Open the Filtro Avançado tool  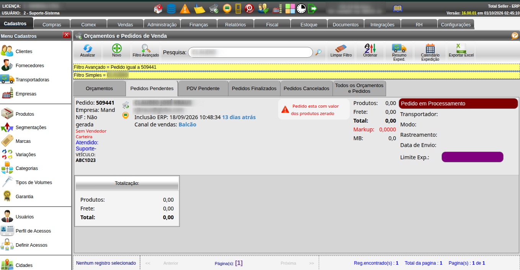tap(146, 51)
